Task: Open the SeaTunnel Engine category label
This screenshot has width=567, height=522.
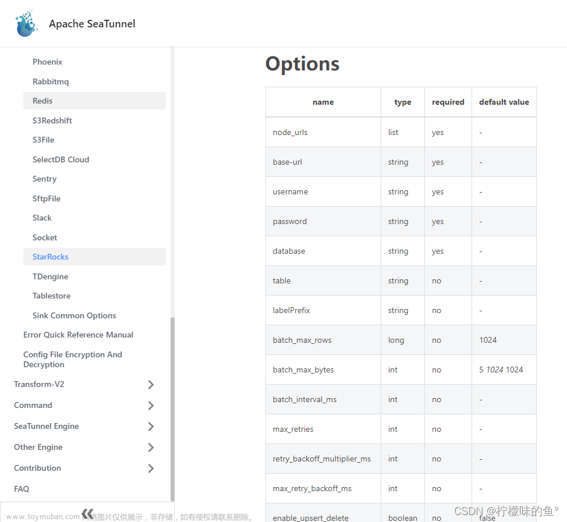Action: point(47,426)
